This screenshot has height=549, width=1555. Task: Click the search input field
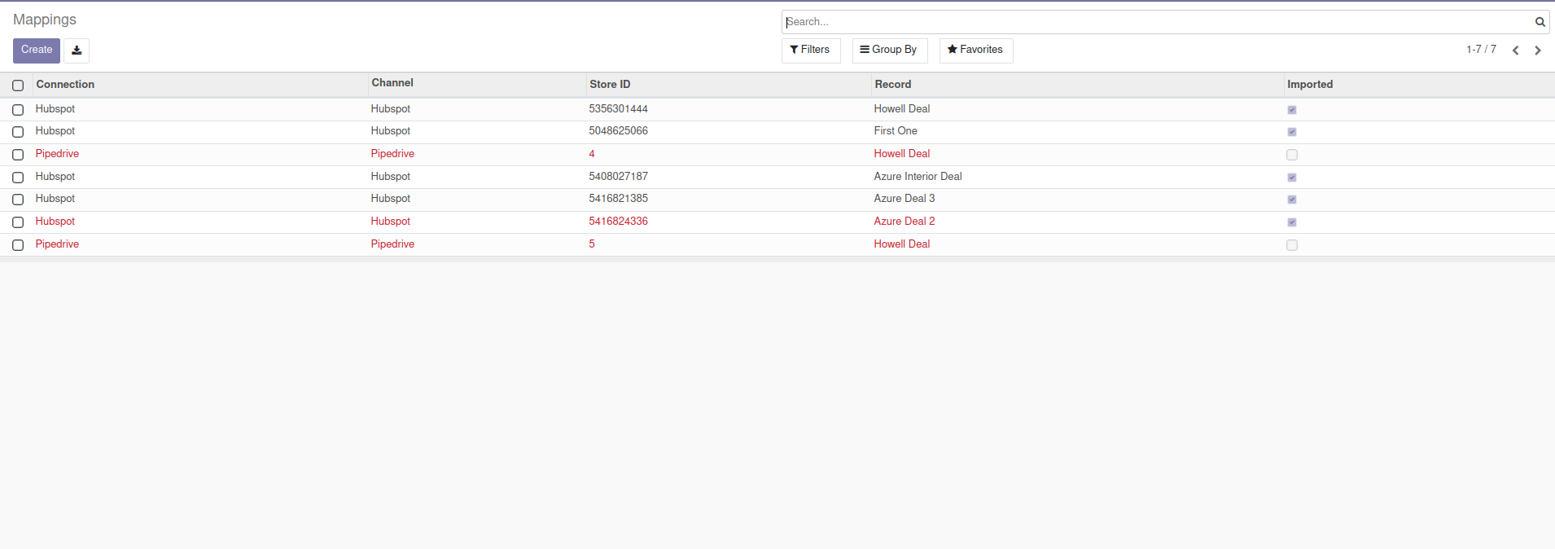(1156, 22)
